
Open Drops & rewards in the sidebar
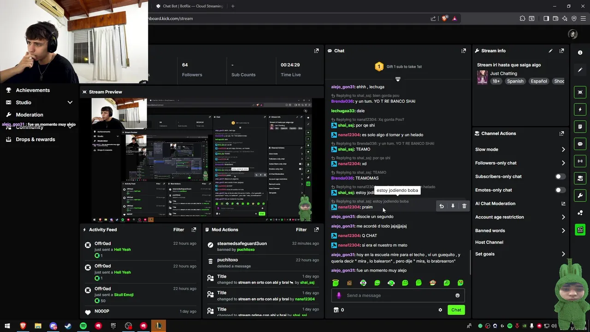coord(35,139)
